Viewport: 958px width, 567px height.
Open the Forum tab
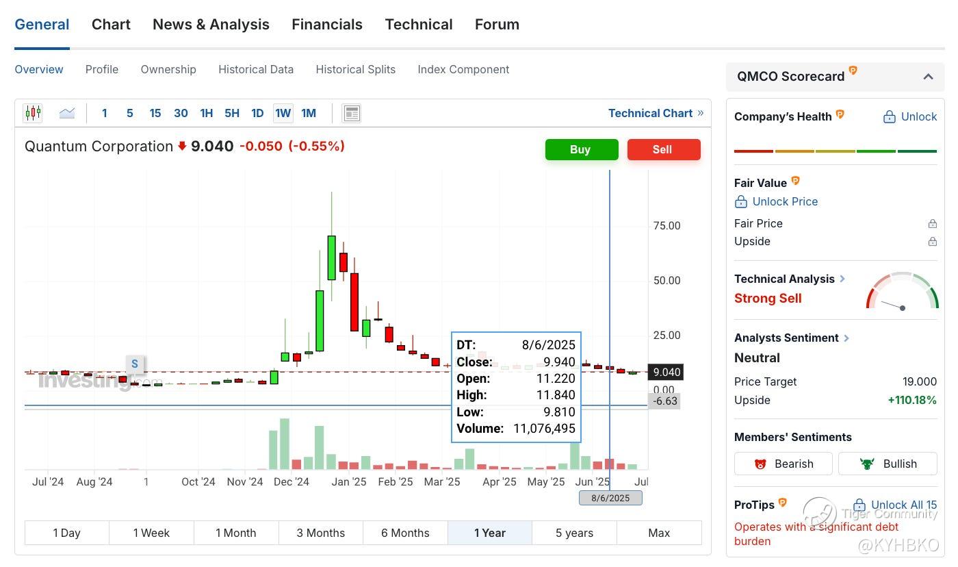pos(497,25)
